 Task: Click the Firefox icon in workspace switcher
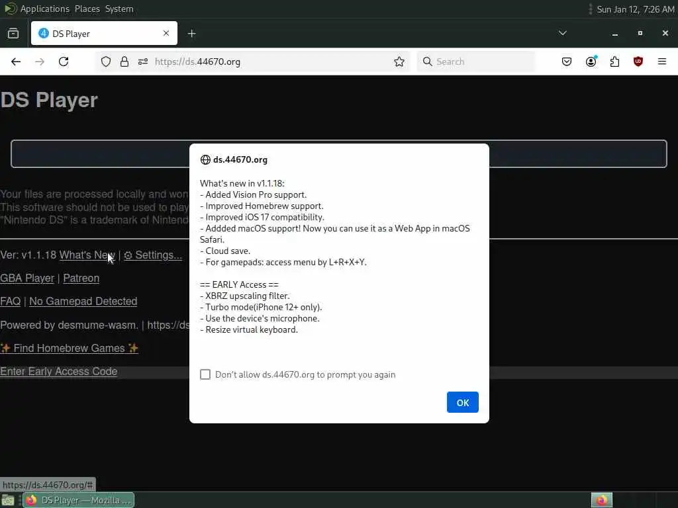(602, 500)
